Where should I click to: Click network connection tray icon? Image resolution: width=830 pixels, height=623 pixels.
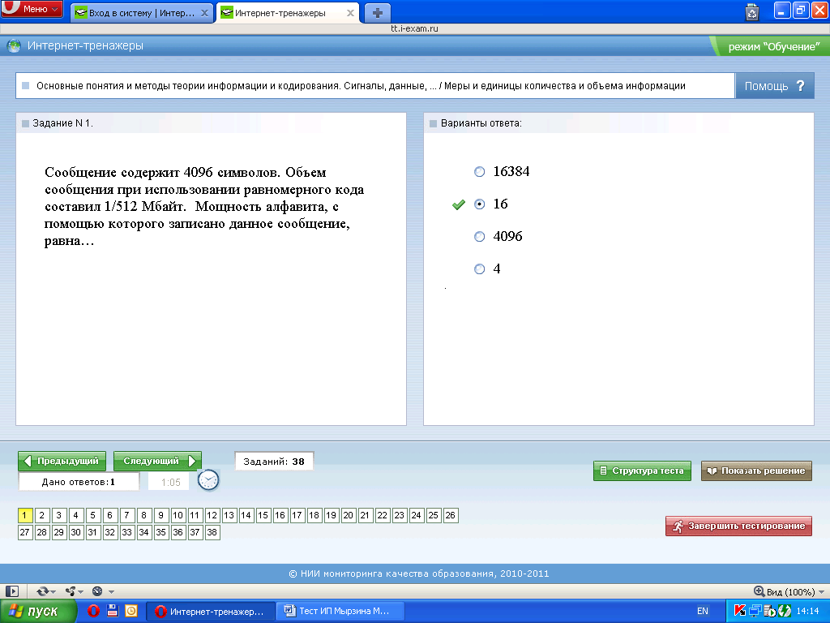pos(755,611)
